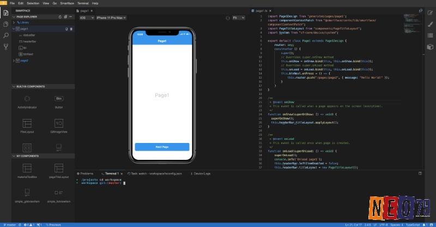Collapse the page1 tree node
The height and width of the screenshot is (227, 436).
click(x=14, y=29)
